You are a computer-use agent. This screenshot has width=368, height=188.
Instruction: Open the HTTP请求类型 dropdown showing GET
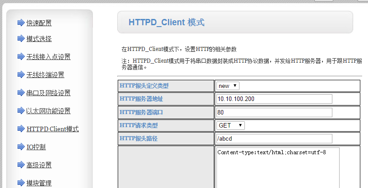230,125
